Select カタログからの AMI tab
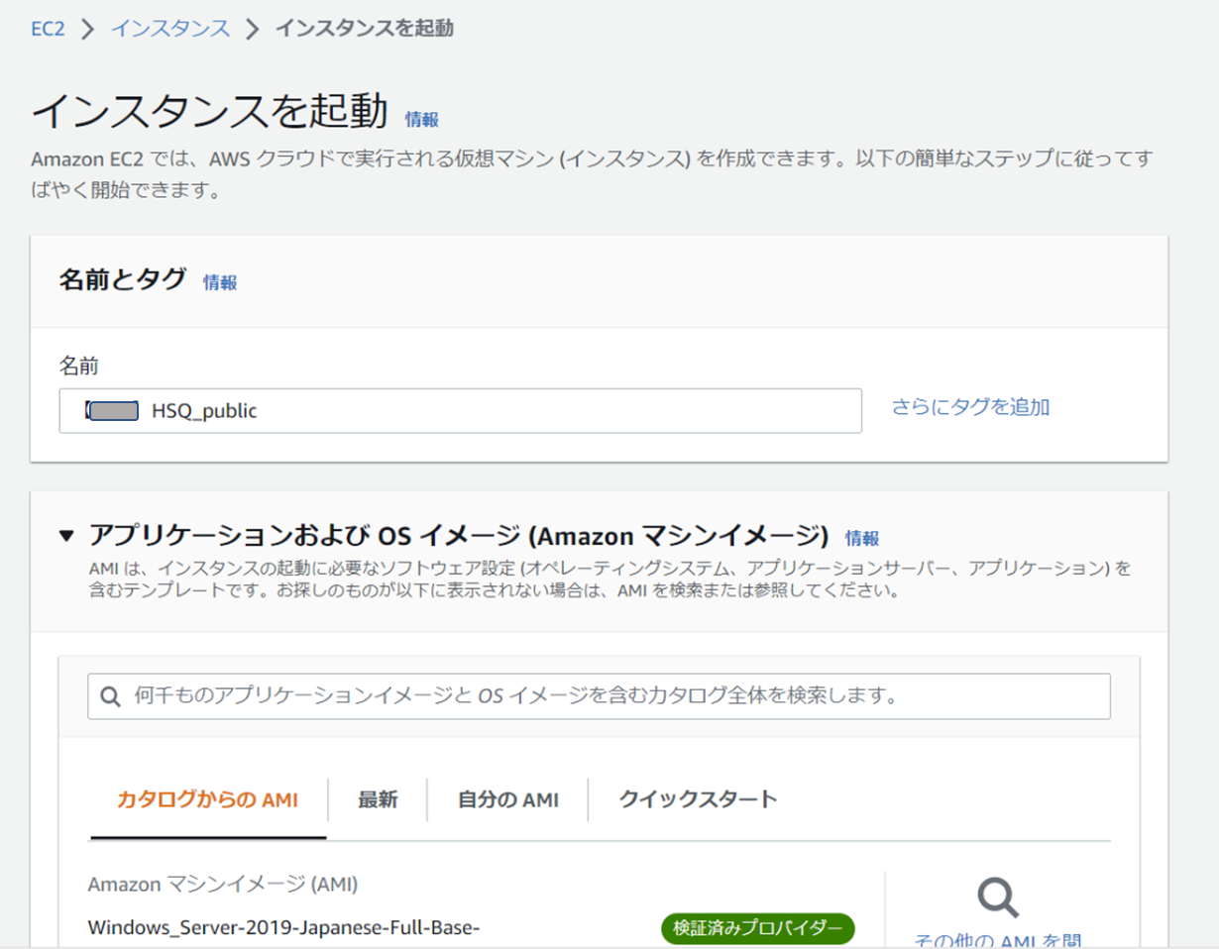The image size is (1219, 949). coord(208,800)
